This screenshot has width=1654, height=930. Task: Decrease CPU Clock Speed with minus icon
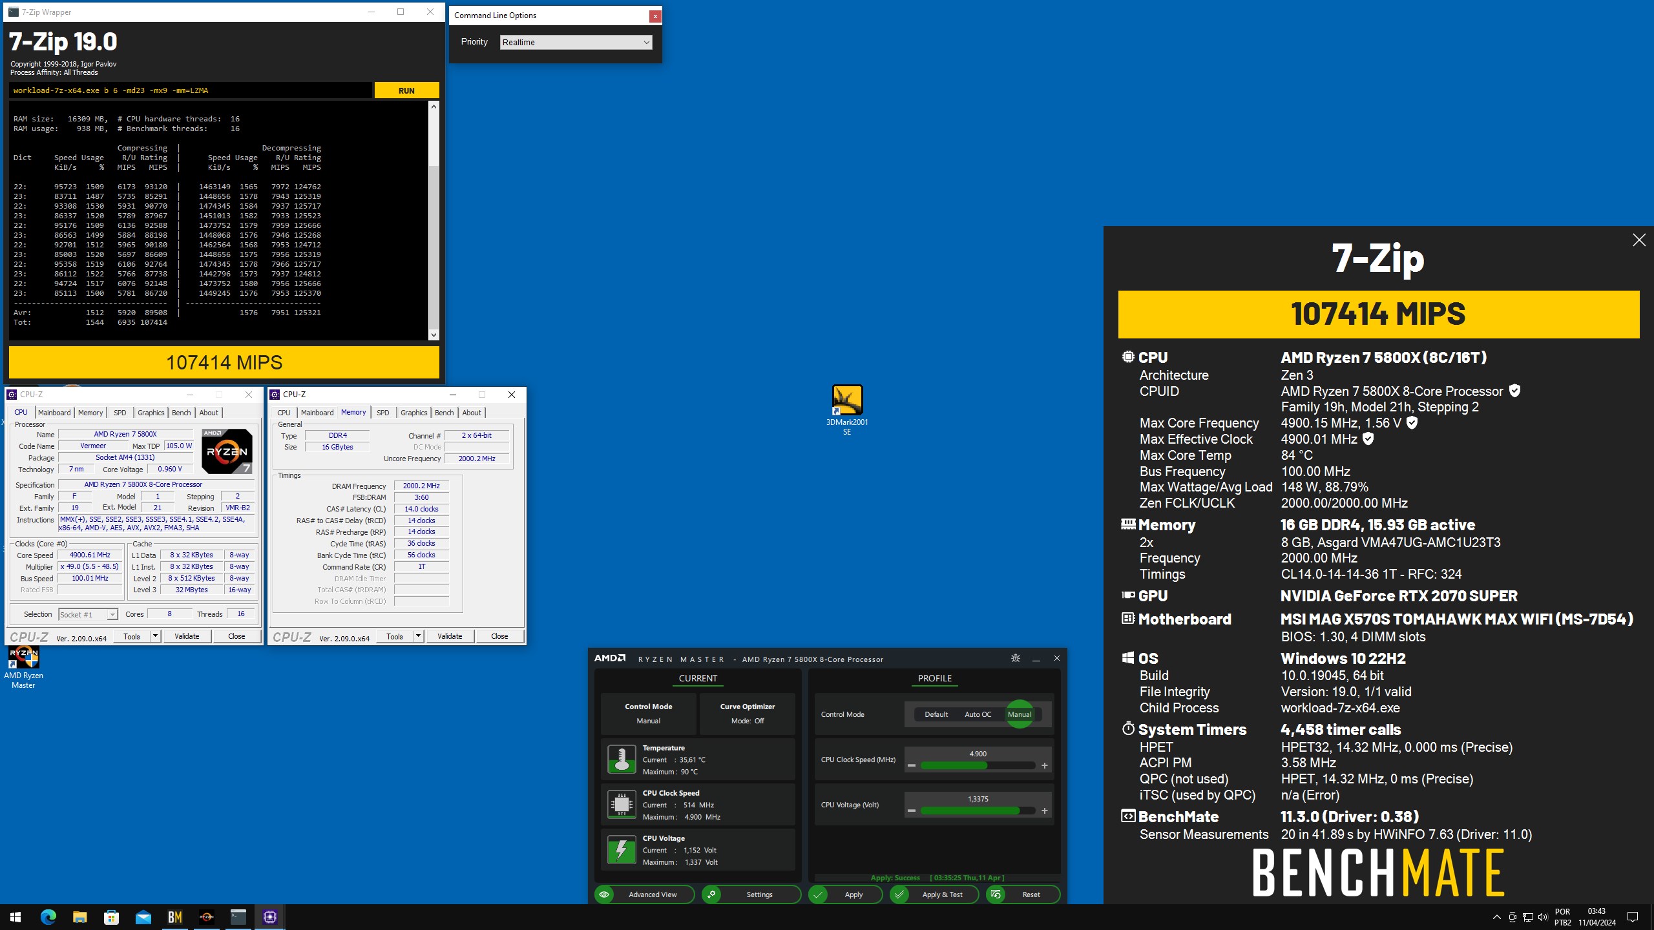click(x=911, y=766)
